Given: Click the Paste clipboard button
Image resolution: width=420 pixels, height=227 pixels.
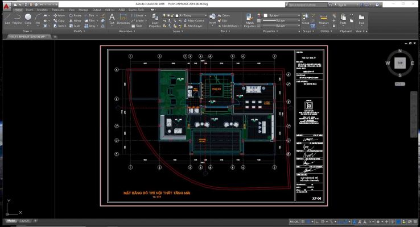Looking at the screenshot, I should click(x=343, y=19).
